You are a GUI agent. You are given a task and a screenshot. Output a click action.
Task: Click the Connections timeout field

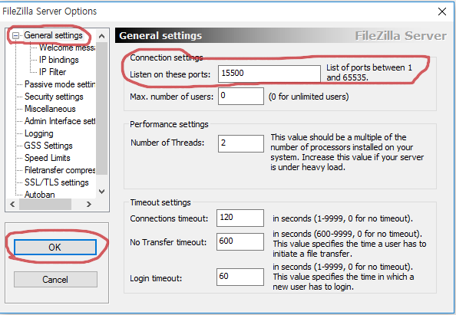click(x=240, y=218)
